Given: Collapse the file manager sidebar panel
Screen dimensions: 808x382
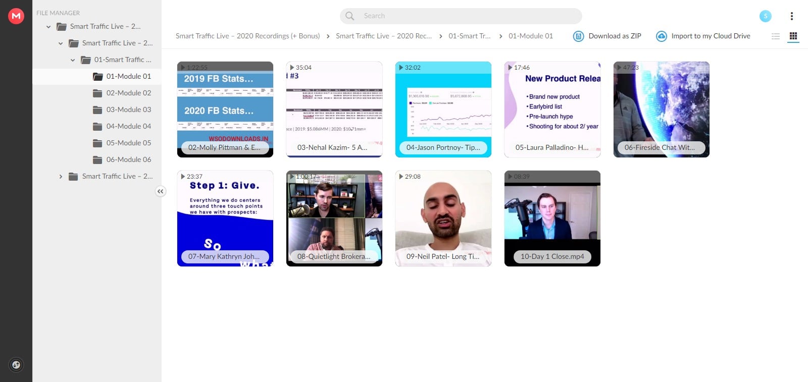Looking at the screenshot, I should [x=160, y=191].
